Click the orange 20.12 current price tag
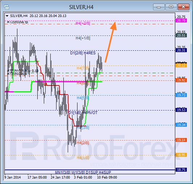193x184 pixels. point(181,66)
